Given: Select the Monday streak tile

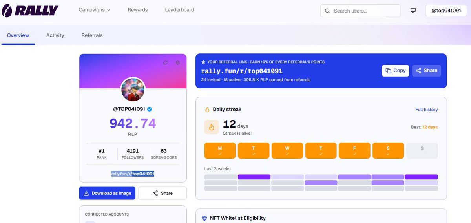Looking at the screenshot, I should pos(220,150).
